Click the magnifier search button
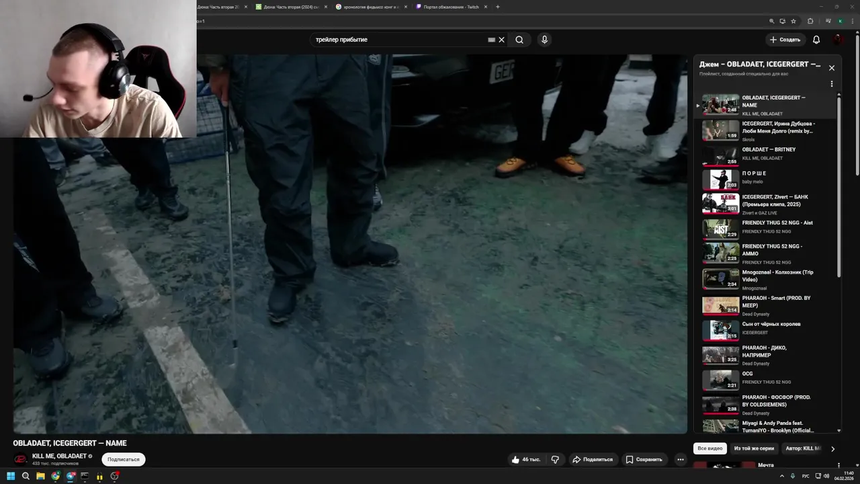Screen dimensions: 860x484 pos(519,40)
